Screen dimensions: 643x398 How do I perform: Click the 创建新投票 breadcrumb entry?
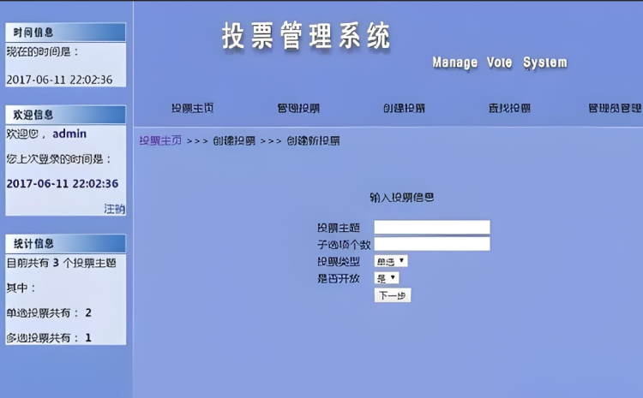coord(313,141)
